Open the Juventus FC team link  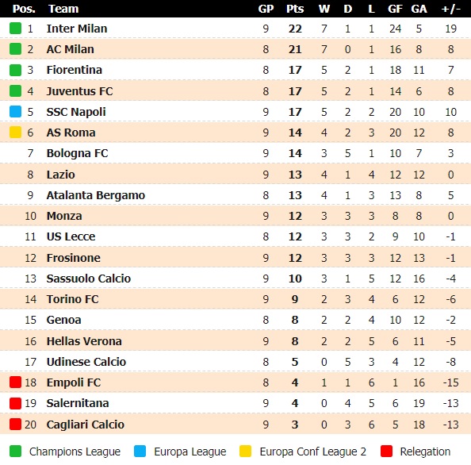click(x=79, y=91)
